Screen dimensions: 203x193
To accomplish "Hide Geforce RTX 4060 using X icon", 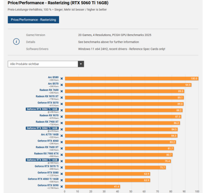I will click(x=62, y=142).
